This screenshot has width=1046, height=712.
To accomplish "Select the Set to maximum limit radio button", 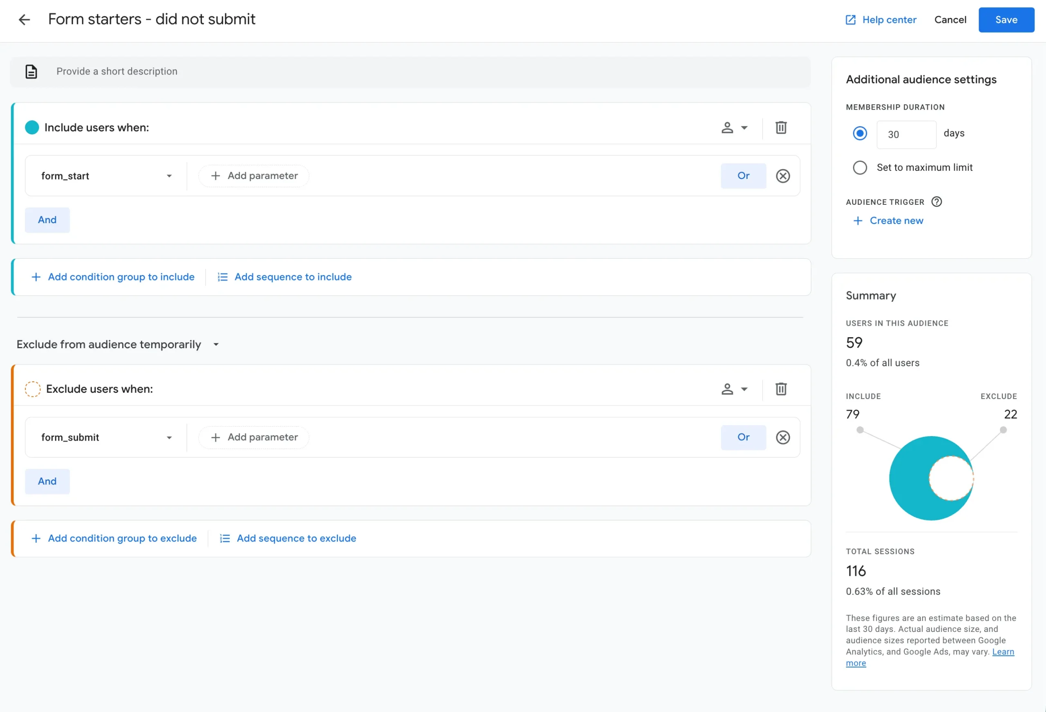I will tap(860, 167).
